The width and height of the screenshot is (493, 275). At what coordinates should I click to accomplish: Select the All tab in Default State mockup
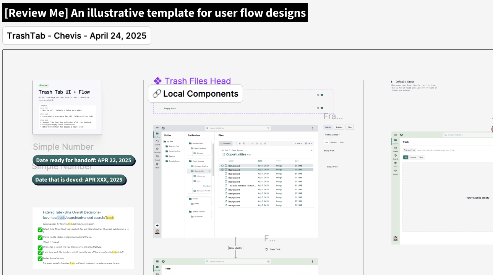point(406,157)
